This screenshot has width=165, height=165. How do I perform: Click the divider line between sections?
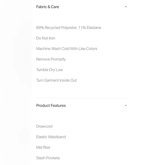[82, 98]
